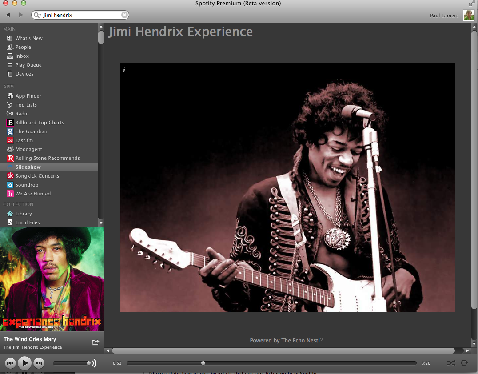
Task: Toggle repeat playback mode
Action: (464, 363)
